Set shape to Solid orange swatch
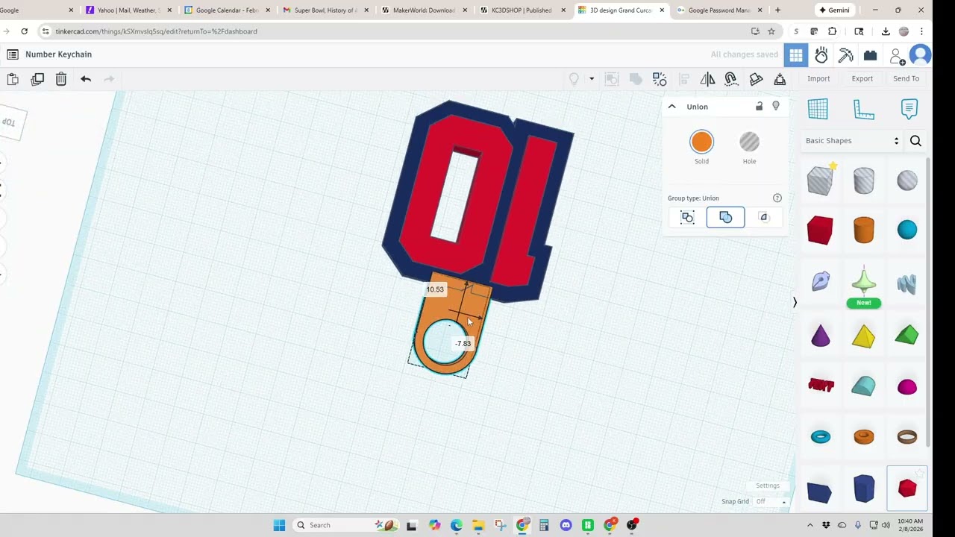Image resolution: width=955 pixels, height=537 pixels. (701, 142)
